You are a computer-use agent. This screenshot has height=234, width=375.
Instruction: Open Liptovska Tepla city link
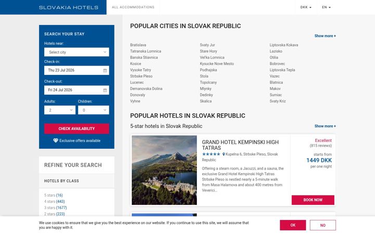click(x=282, y=70)
